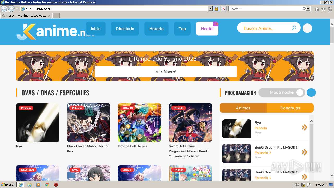Click the Internet Explorer taskbar icon
334x188 pixels.
coord(21,185)
